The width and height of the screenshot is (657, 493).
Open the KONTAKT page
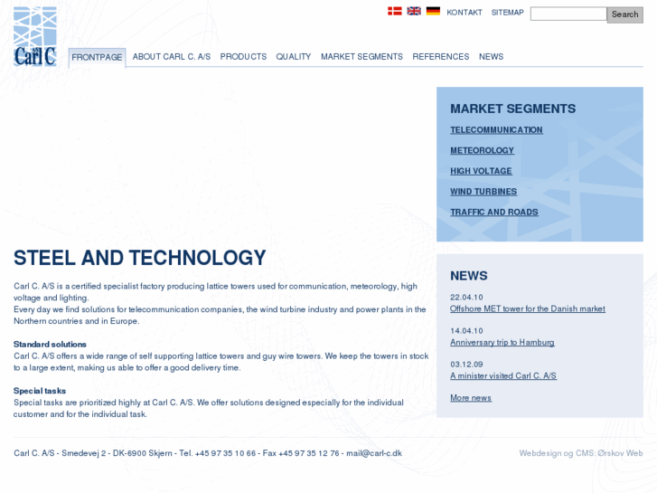click(x=465, y=13)
